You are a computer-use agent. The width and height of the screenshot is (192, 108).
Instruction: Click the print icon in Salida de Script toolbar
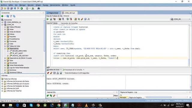[x=58, y=73]
